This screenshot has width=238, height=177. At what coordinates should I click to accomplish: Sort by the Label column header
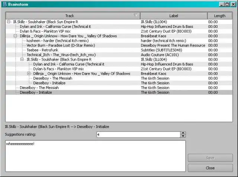point(174,16)
